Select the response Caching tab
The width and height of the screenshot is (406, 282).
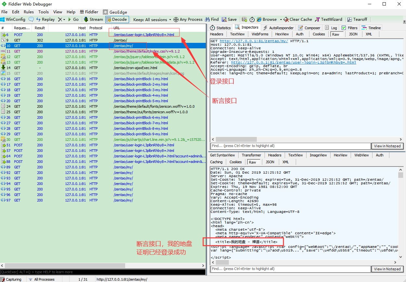(216, 162)
